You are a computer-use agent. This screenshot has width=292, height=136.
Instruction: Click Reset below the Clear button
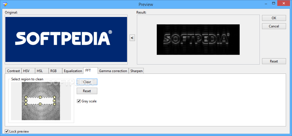tap(87, 91)
